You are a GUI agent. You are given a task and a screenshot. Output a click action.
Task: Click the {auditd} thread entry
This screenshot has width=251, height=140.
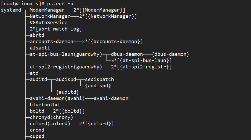(x=67, y=92)
